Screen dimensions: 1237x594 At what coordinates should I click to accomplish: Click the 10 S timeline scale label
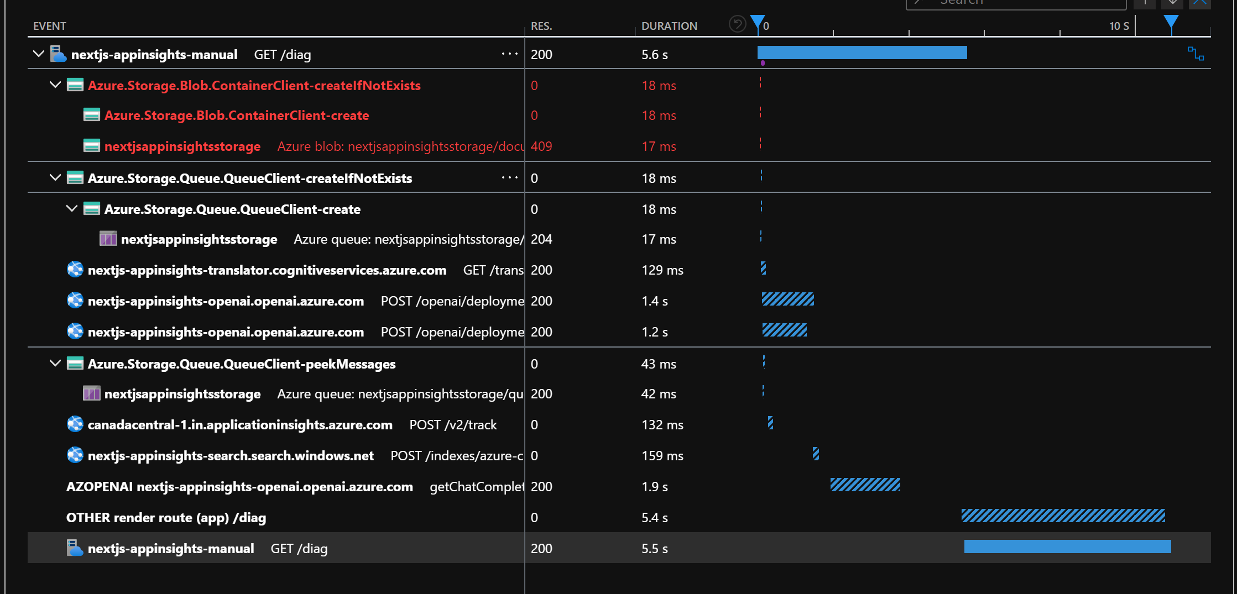[x=1119, y=26]
